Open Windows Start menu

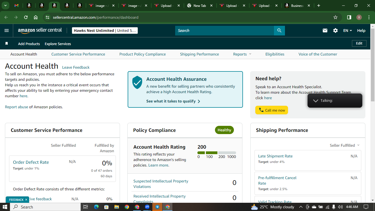5,207
